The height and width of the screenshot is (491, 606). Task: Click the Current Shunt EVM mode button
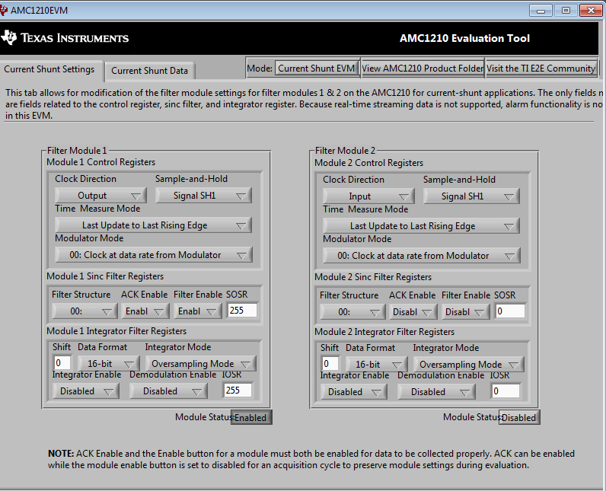(x=317, y=69)
